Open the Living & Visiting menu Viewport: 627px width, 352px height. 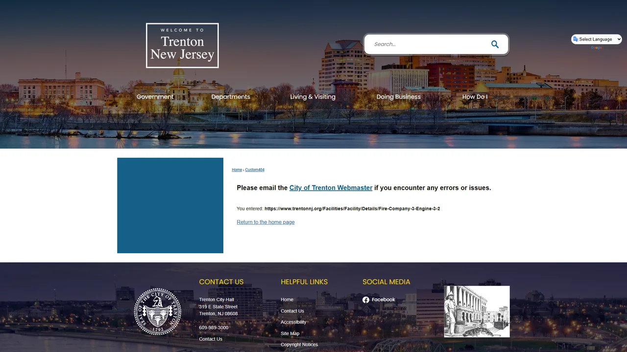click(x=313, y=97)
